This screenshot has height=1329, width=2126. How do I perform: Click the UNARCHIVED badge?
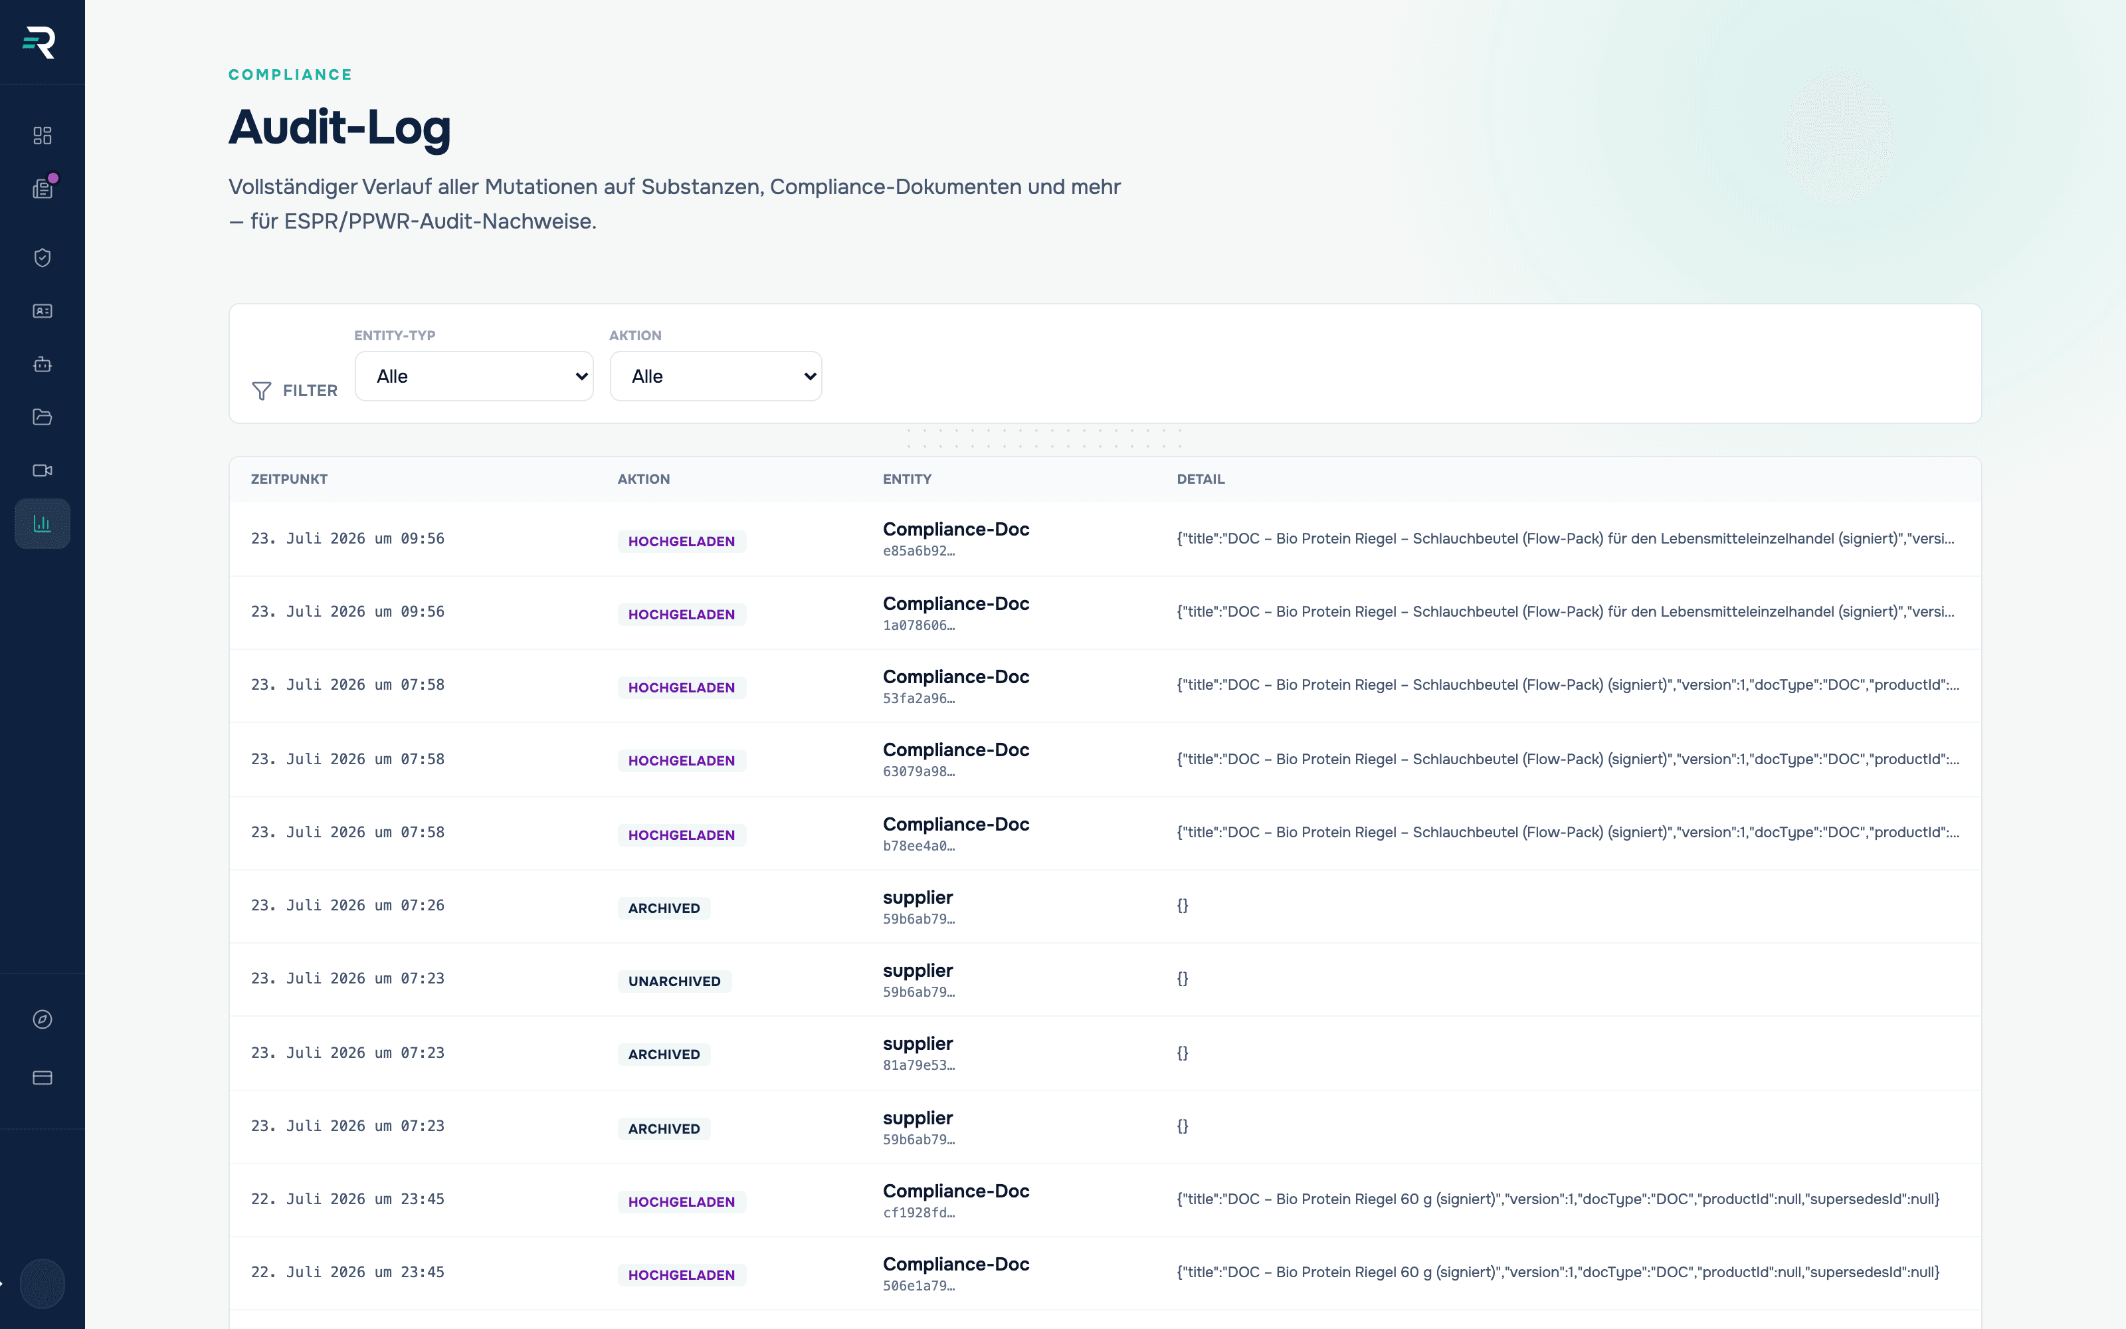point(675,981)
